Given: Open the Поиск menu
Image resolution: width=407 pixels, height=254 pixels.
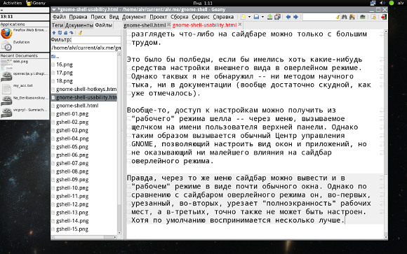Looking at the screenshot, I should coord(98,17).
